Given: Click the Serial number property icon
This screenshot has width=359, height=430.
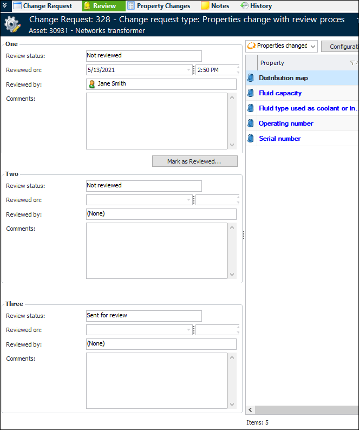Looking at the screenshot, I should [251, 139].
